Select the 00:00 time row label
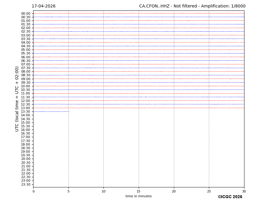 26,13
